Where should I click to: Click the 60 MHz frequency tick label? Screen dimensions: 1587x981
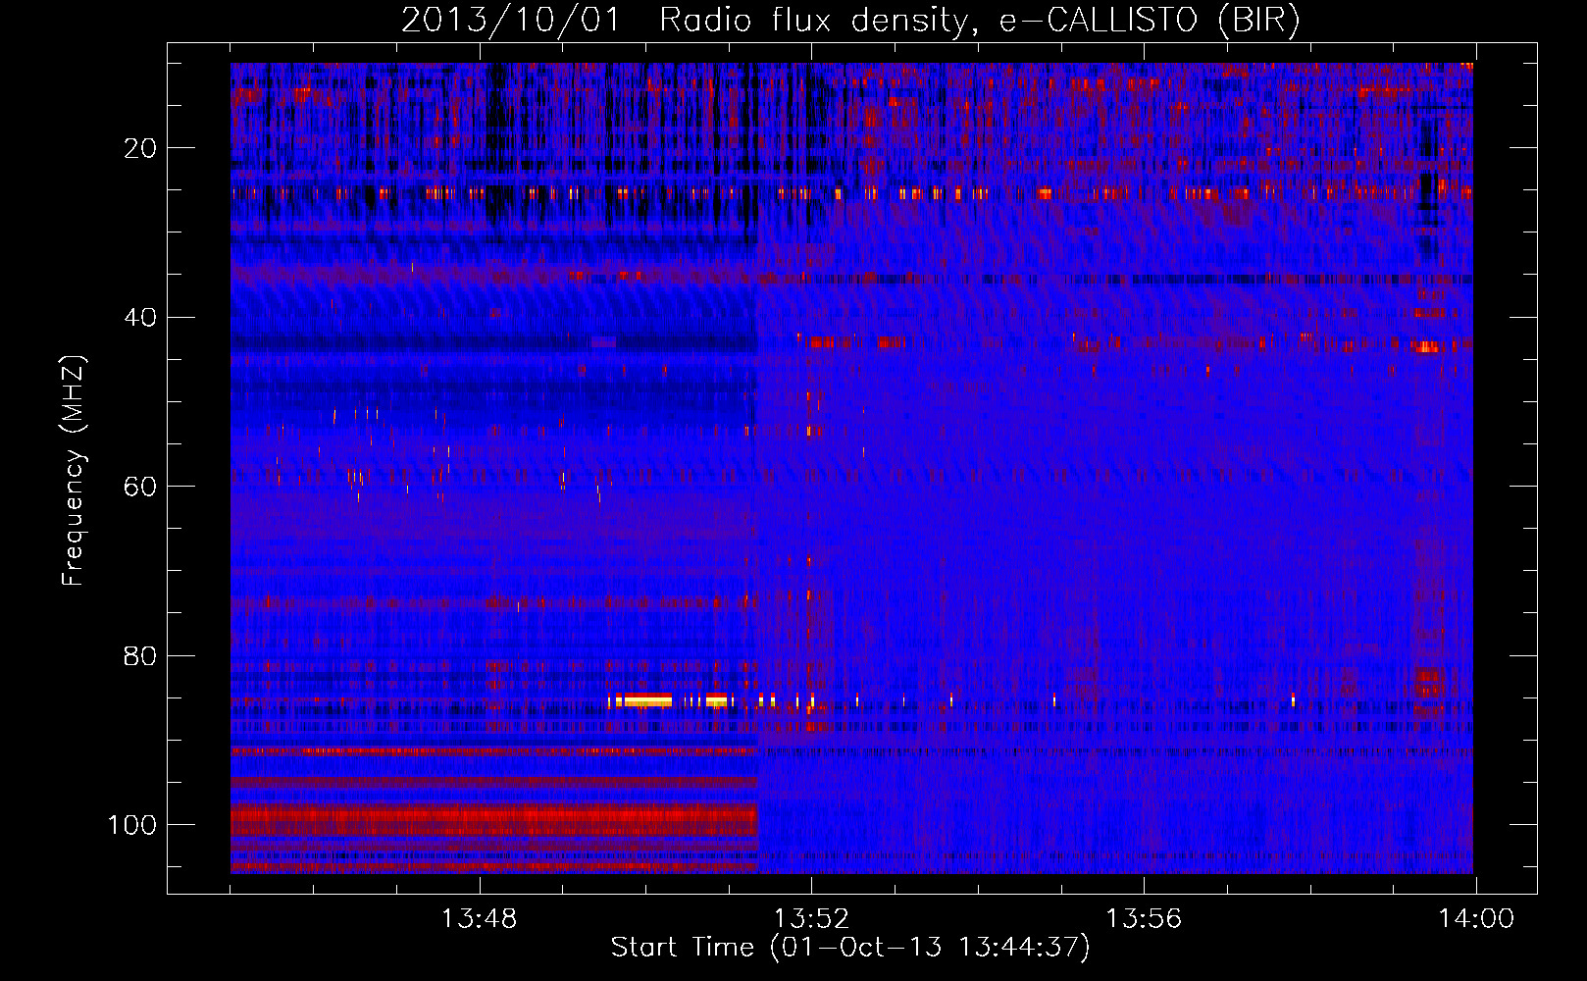[x=140, y=487]
